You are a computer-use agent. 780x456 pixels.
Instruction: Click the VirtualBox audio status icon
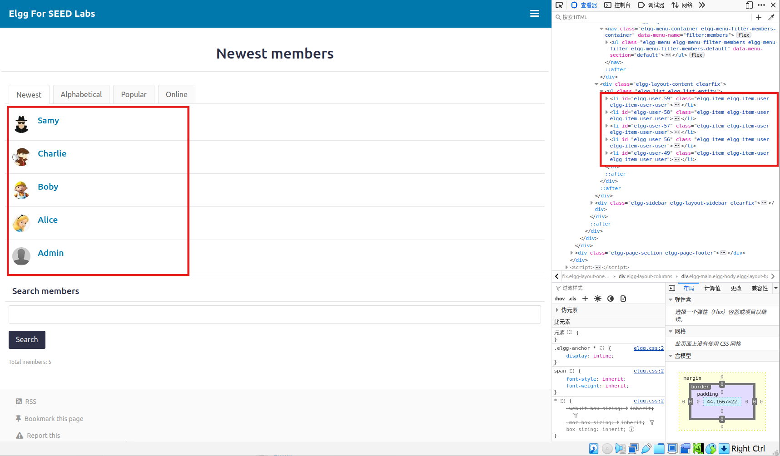tap(620, 449)
